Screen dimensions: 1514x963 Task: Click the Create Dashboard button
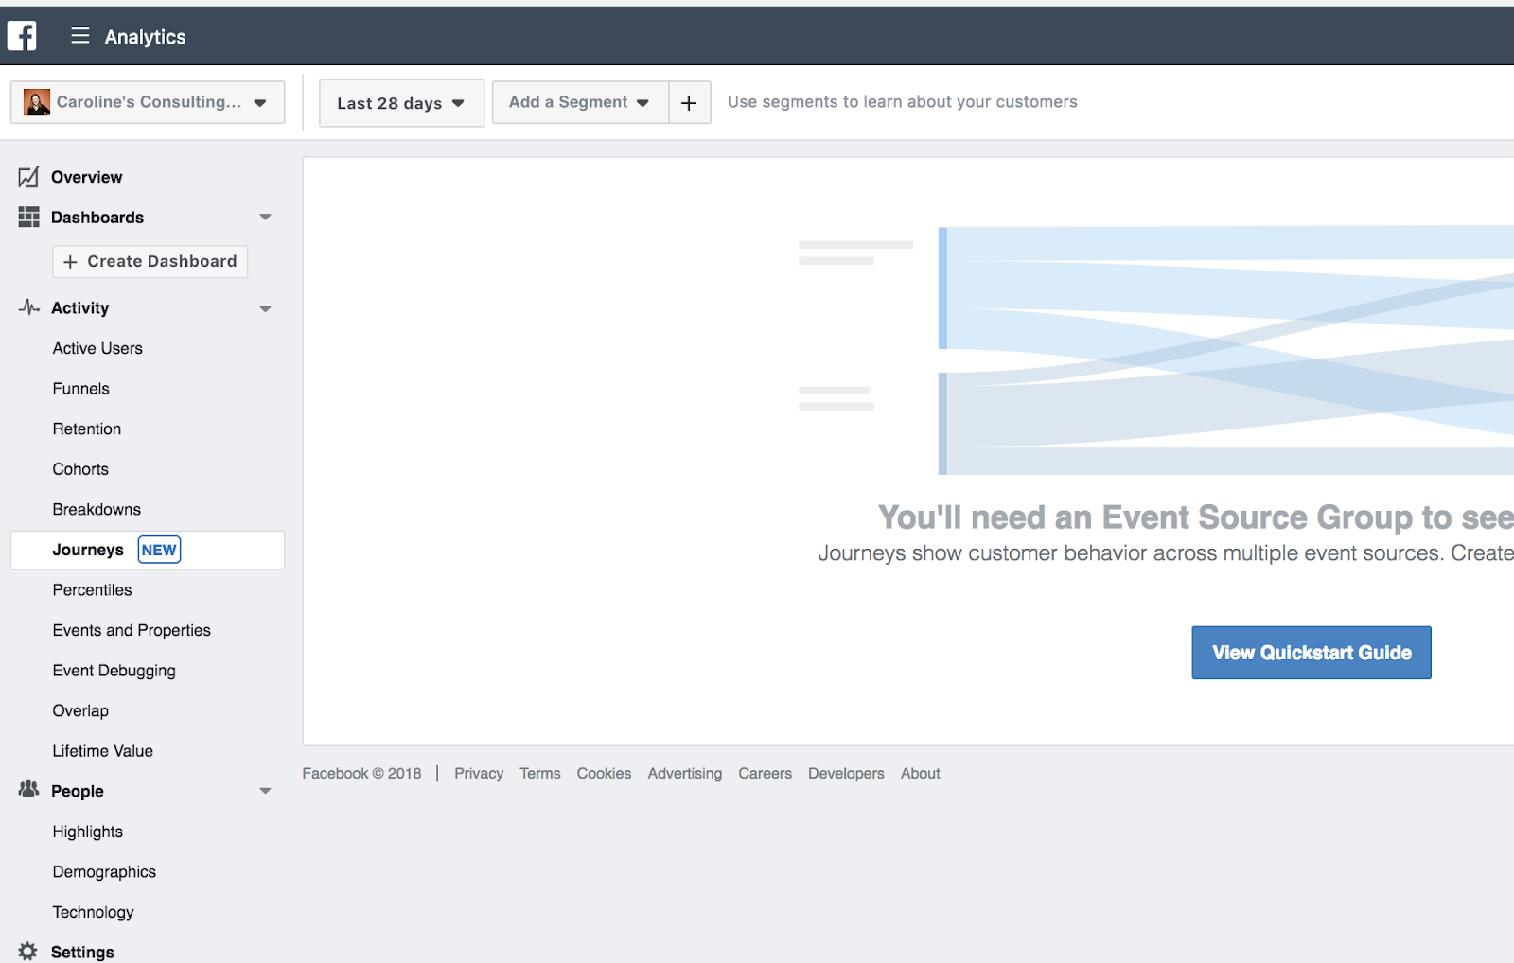(150, 261)
